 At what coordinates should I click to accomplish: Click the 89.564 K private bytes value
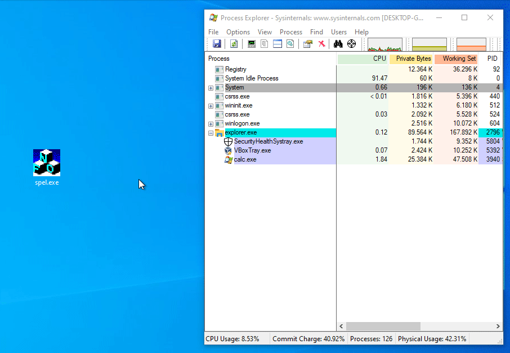click(420, 132)
